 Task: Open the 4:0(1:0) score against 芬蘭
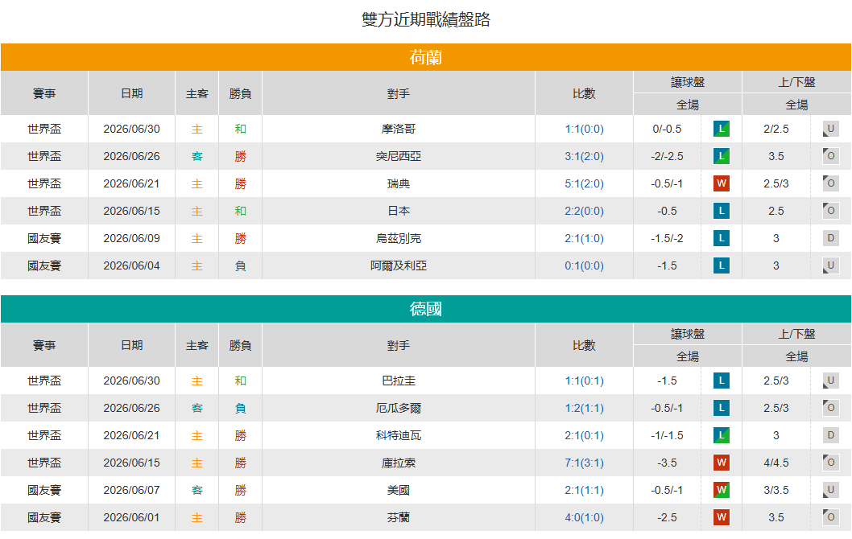pos(584,517)
